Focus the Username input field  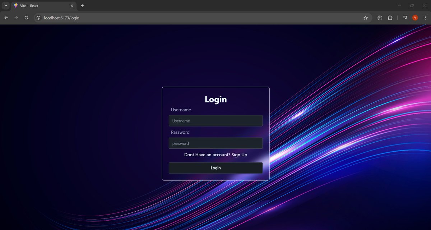pyautogui.click(x=215, y=121)
